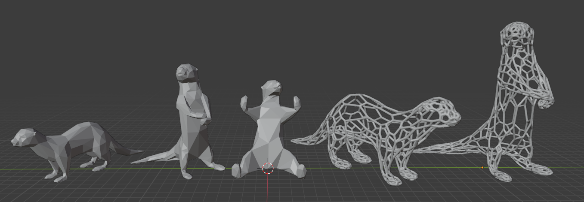The image size is (584, 202).
Task: Click the head of the wireframe standing otter
Action: [x=517, y=35]
